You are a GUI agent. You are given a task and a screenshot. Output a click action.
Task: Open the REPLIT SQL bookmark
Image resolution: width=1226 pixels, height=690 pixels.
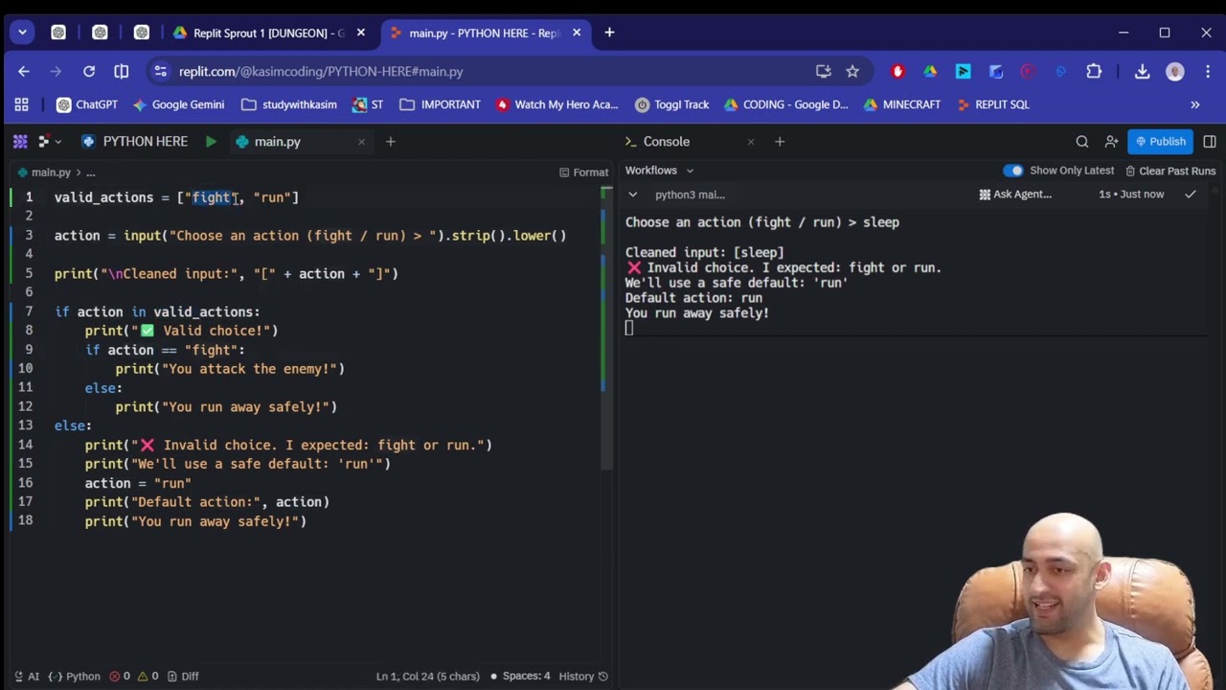(x=992, y=104)
